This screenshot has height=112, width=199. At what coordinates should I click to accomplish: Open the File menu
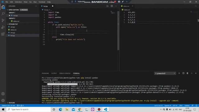[x=7, y=2]
